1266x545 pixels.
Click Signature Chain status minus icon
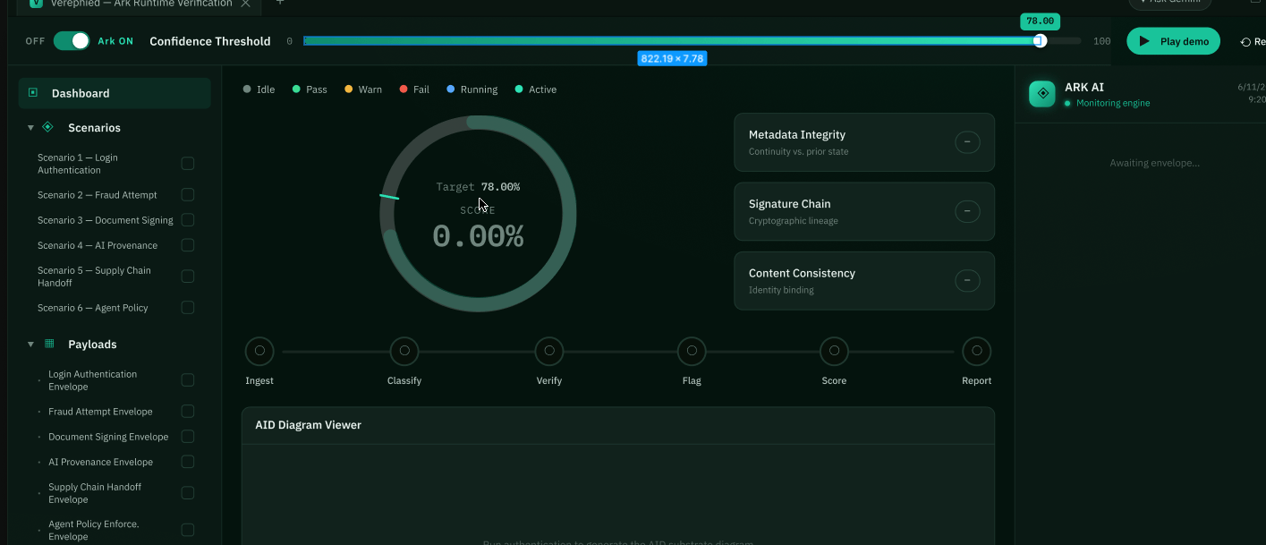pos(967,211)
